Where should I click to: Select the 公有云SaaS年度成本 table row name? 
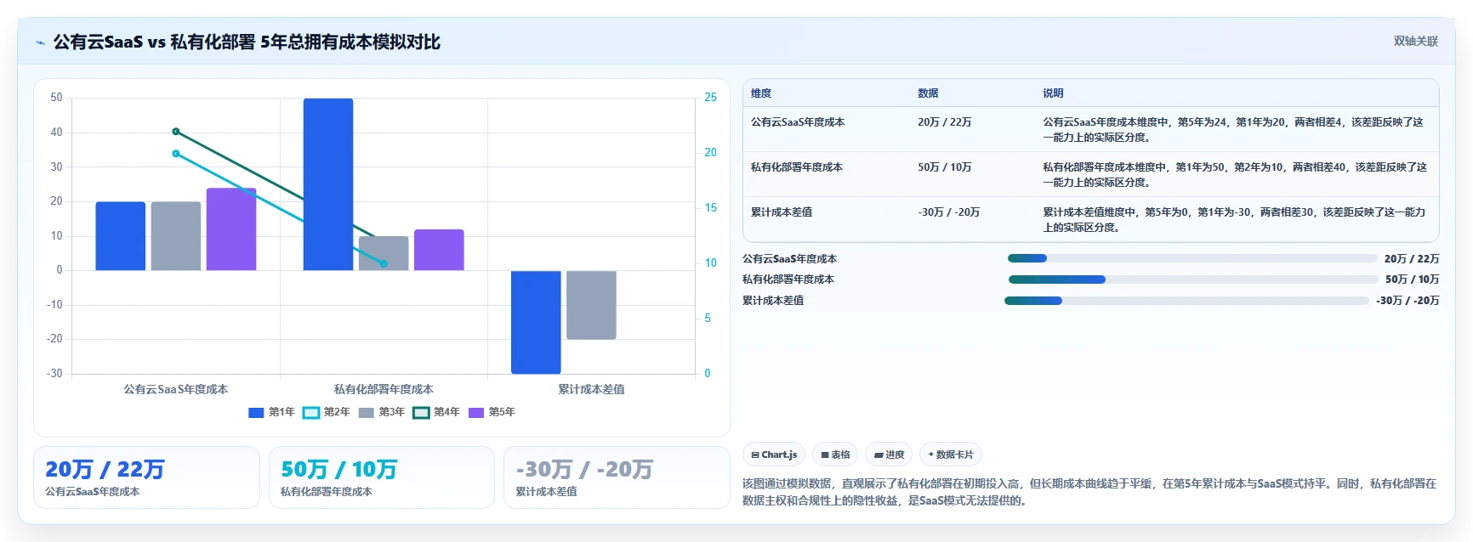point(798,122)
